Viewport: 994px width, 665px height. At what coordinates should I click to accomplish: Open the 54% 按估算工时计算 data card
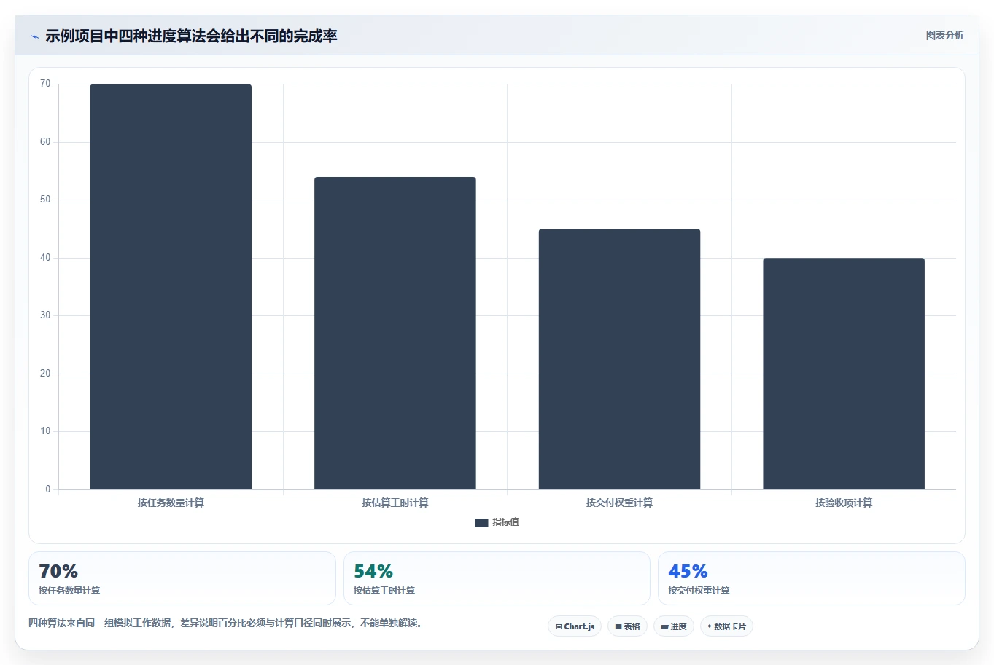pos(497,578)
